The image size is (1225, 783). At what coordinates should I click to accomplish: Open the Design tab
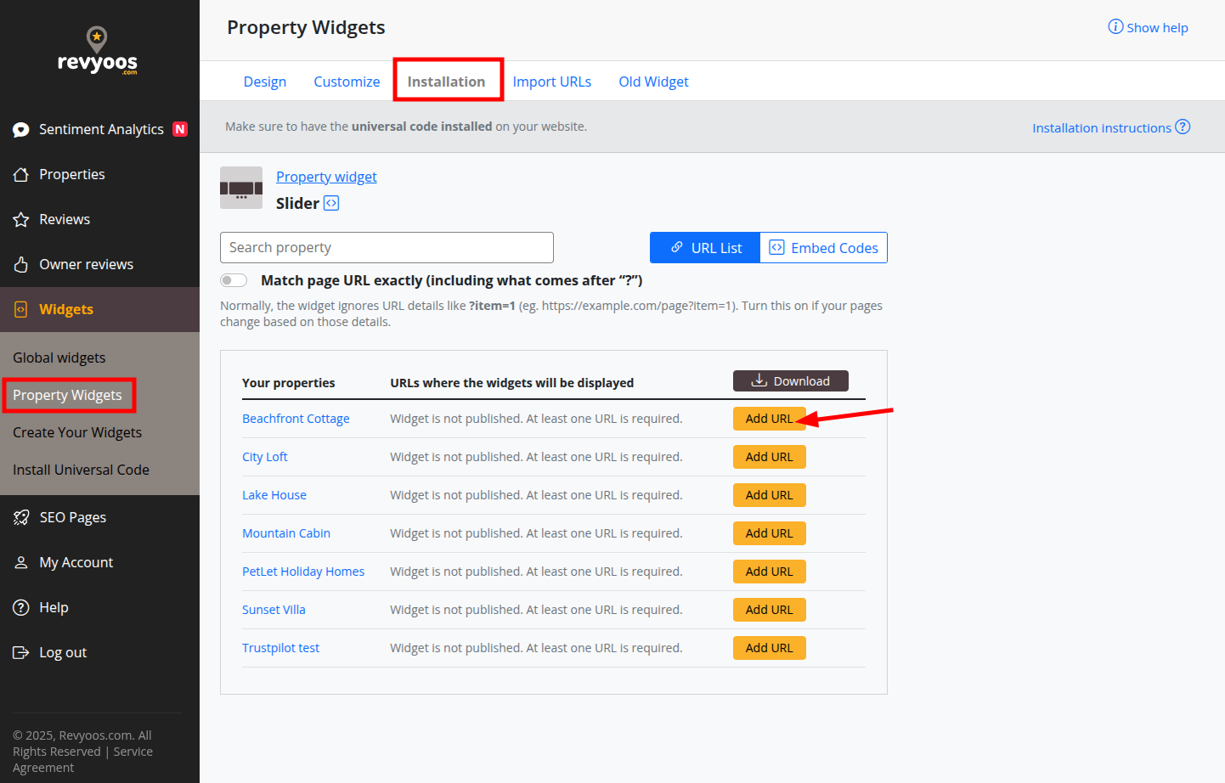[265, 82]
